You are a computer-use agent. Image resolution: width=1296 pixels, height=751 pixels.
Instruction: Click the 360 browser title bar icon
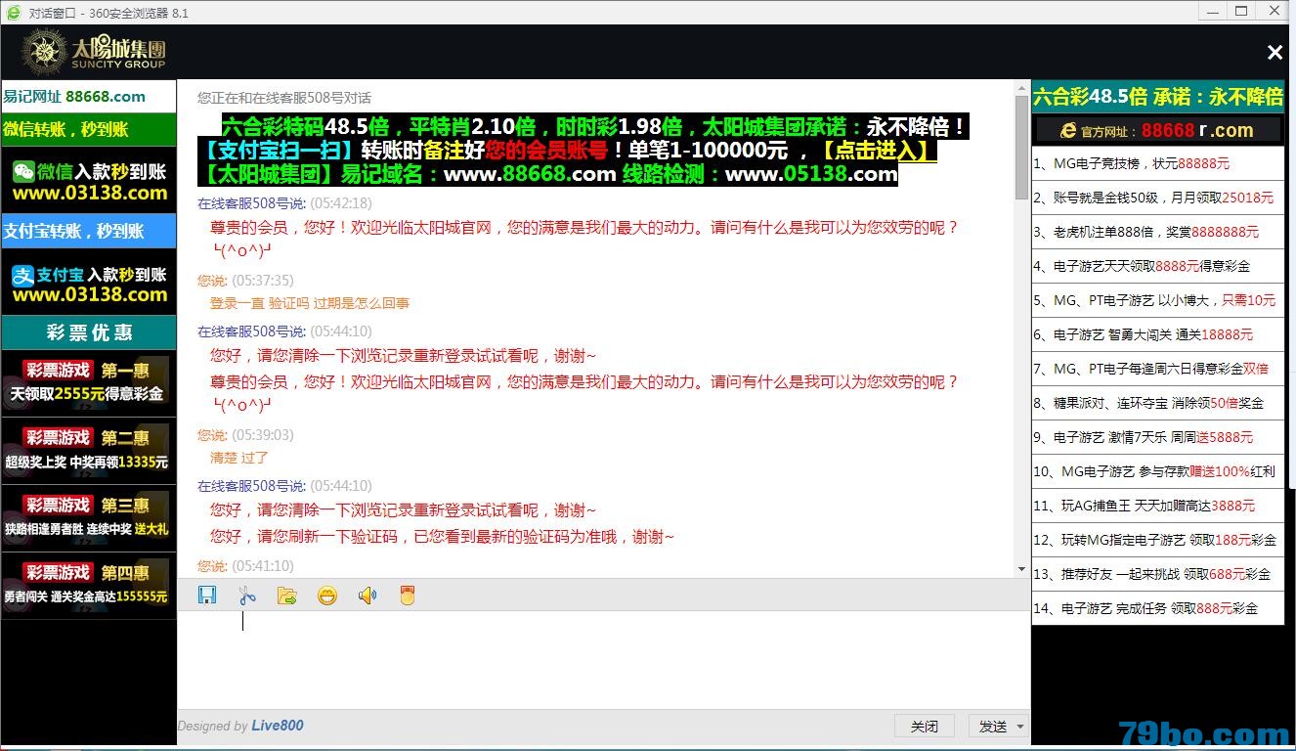[13, 12]
